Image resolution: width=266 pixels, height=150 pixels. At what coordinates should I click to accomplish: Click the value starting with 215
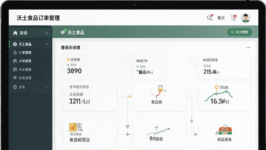211,72
